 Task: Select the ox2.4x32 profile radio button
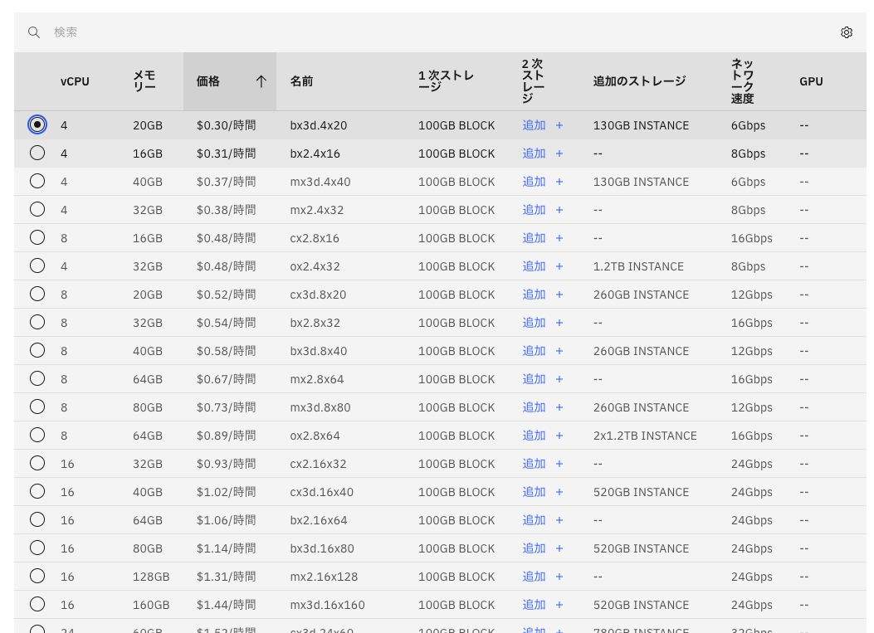pos(37,265)
